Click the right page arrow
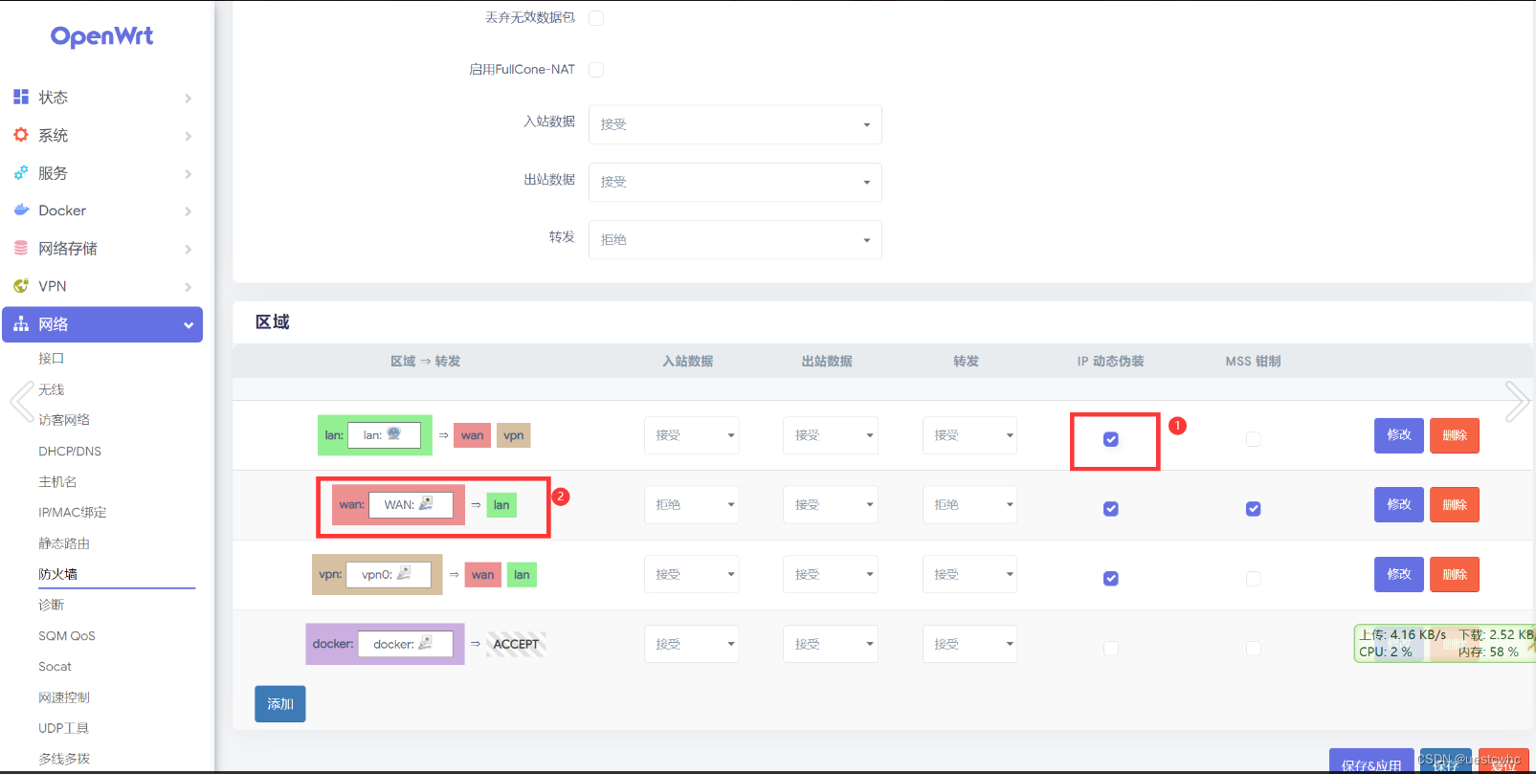 coord(1517,402)
